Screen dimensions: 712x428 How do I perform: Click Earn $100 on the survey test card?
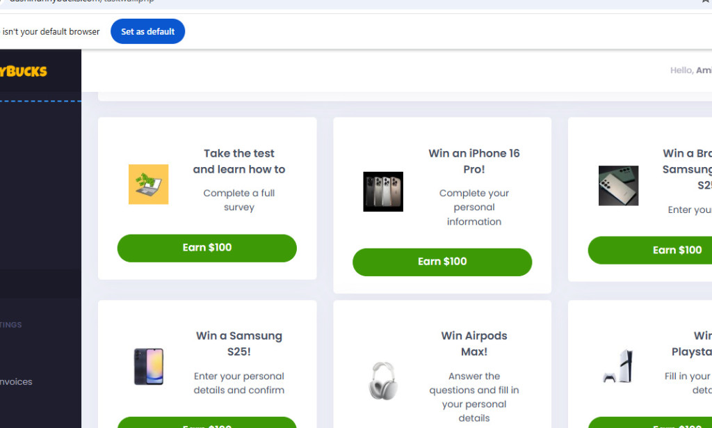[207, 248]
